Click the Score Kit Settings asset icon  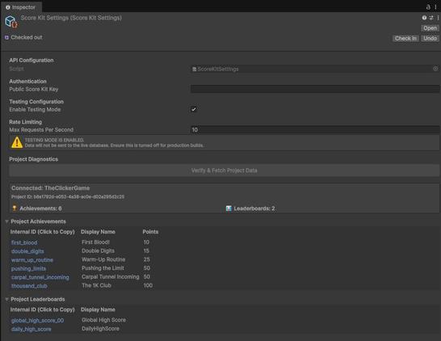click(11, 22)
